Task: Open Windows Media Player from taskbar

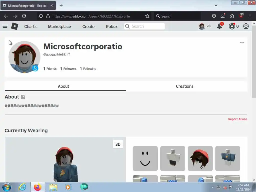Action: coord(68,187)
